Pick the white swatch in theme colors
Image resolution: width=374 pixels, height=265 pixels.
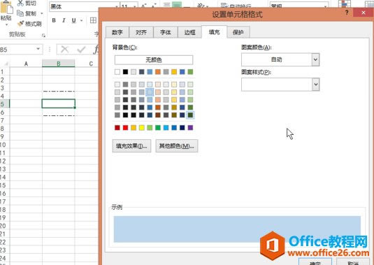117,72
